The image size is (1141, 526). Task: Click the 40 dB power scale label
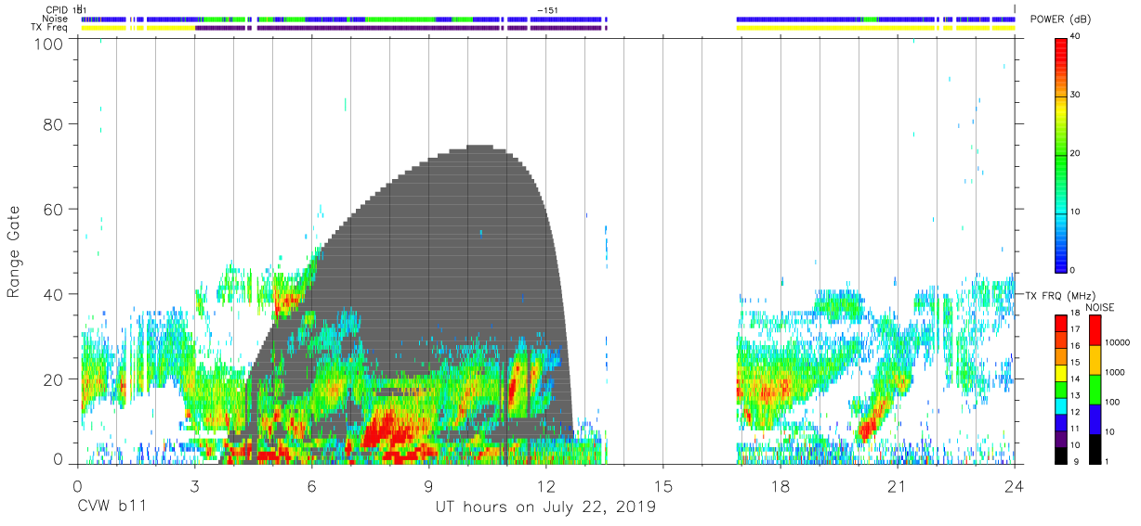point(1076,37)
